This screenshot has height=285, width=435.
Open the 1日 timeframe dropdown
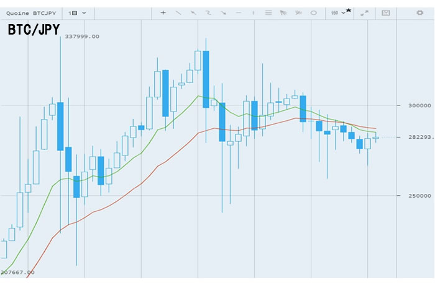(x=77, y=13)
